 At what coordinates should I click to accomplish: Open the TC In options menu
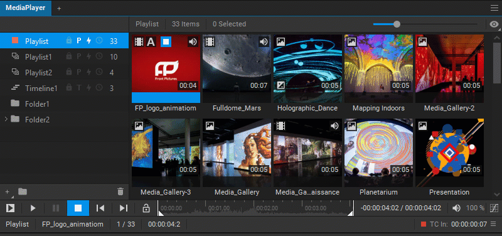494,224
